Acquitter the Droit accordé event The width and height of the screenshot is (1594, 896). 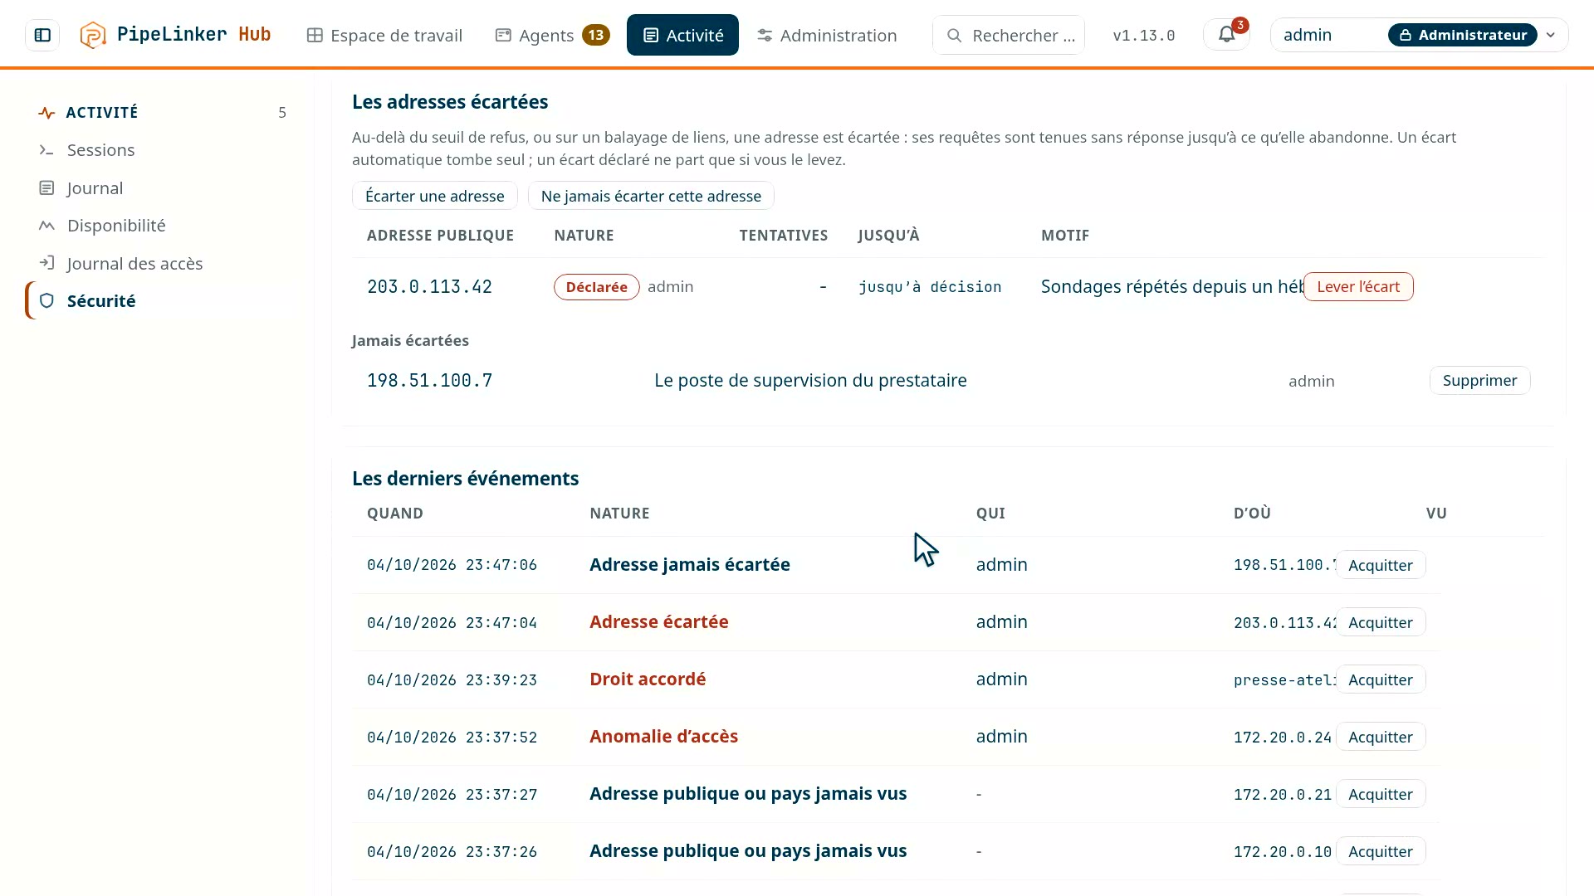1380,679
